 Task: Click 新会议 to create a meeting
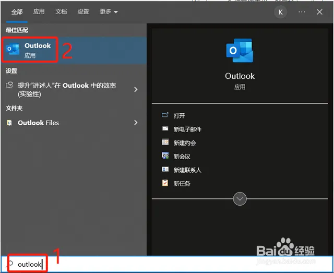pos(182,157)
